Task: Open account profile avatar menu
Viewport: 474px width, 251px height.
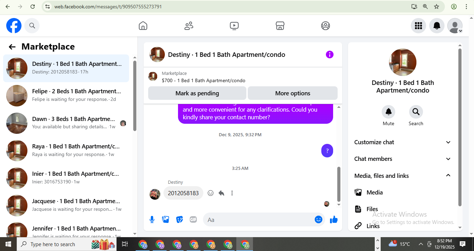Action: (455, 26)
